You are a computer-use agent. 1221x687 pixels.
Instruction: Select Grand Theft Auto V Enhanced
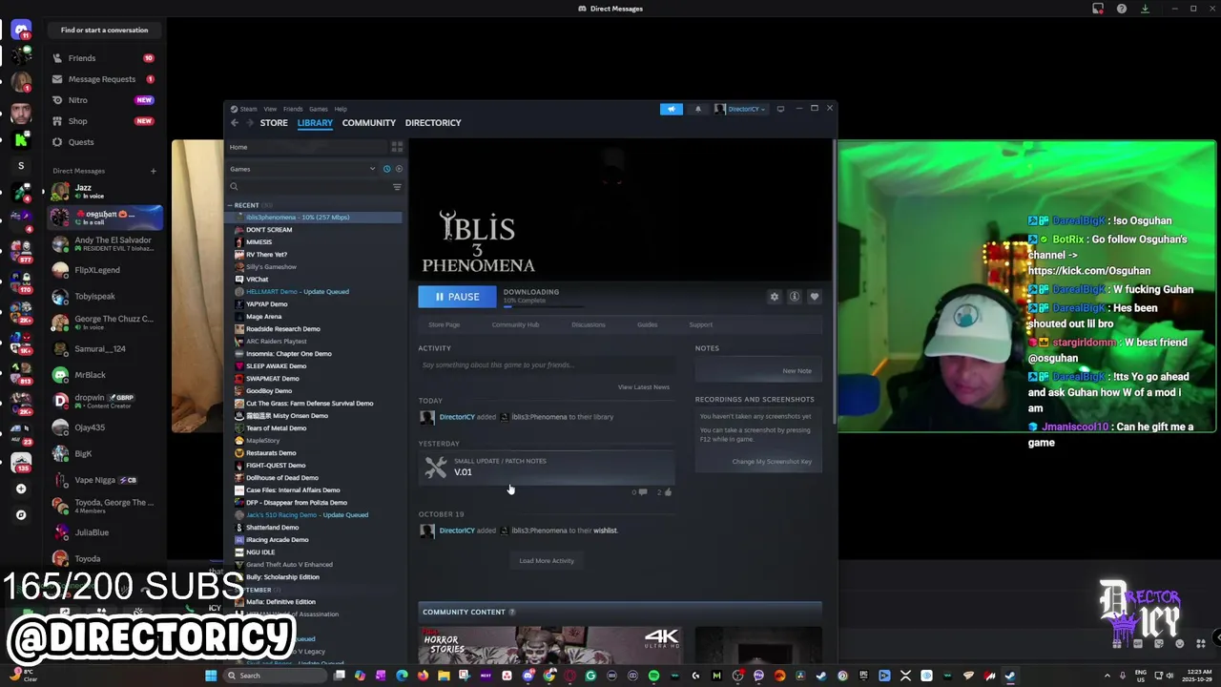click(289, 565)
